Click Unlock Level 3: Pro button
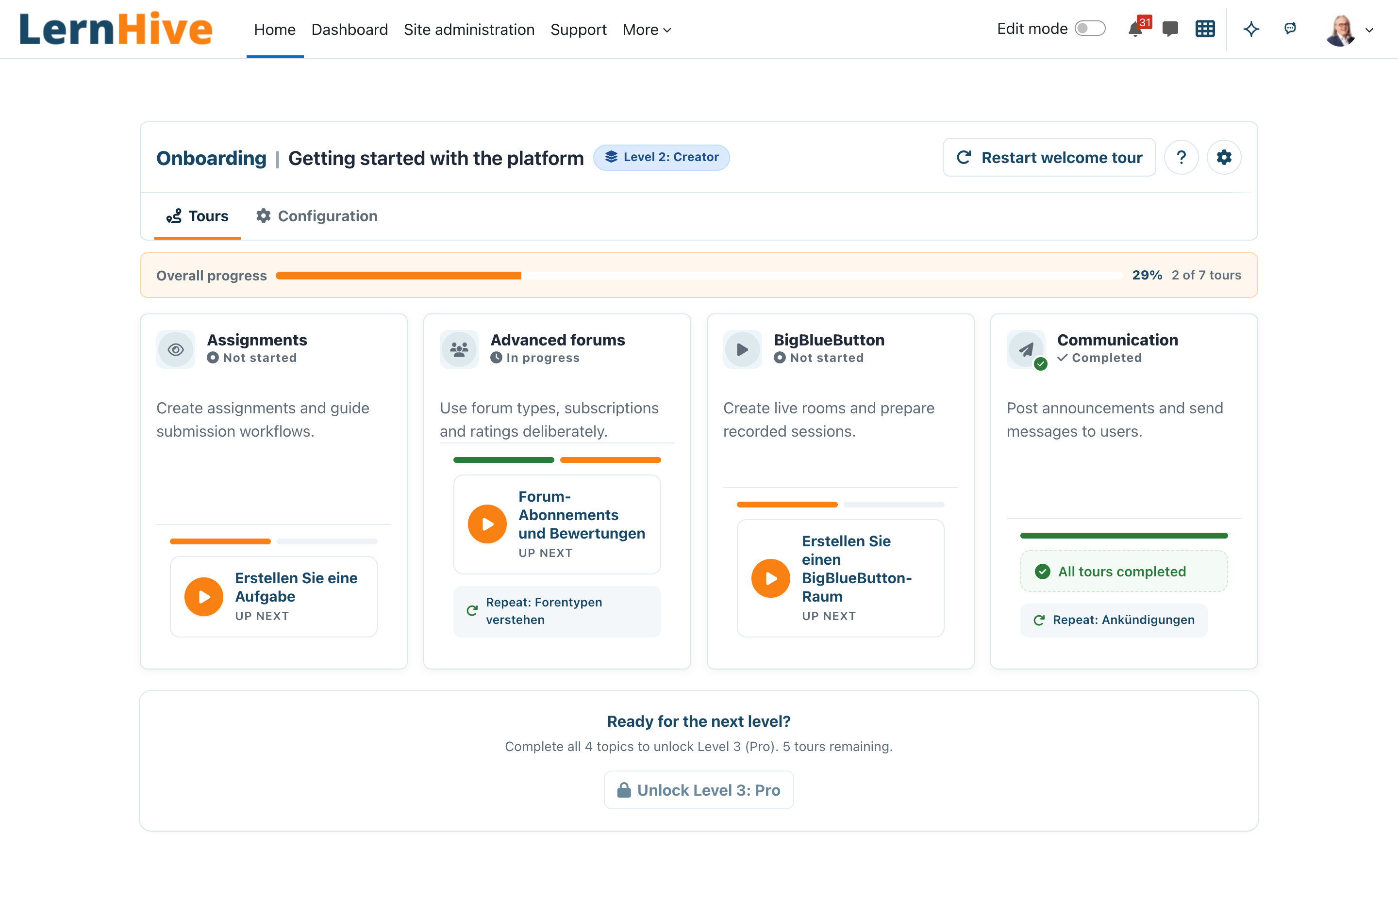 (x=699, y=790)
